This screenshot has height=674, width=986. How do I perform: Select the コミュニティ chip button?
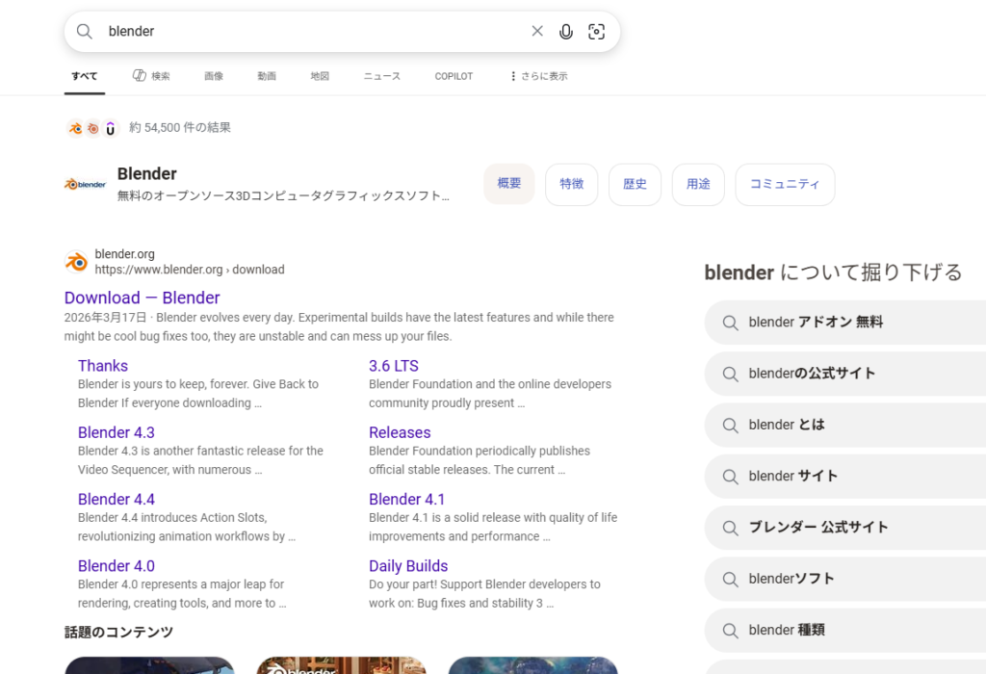tap(784, 184)
